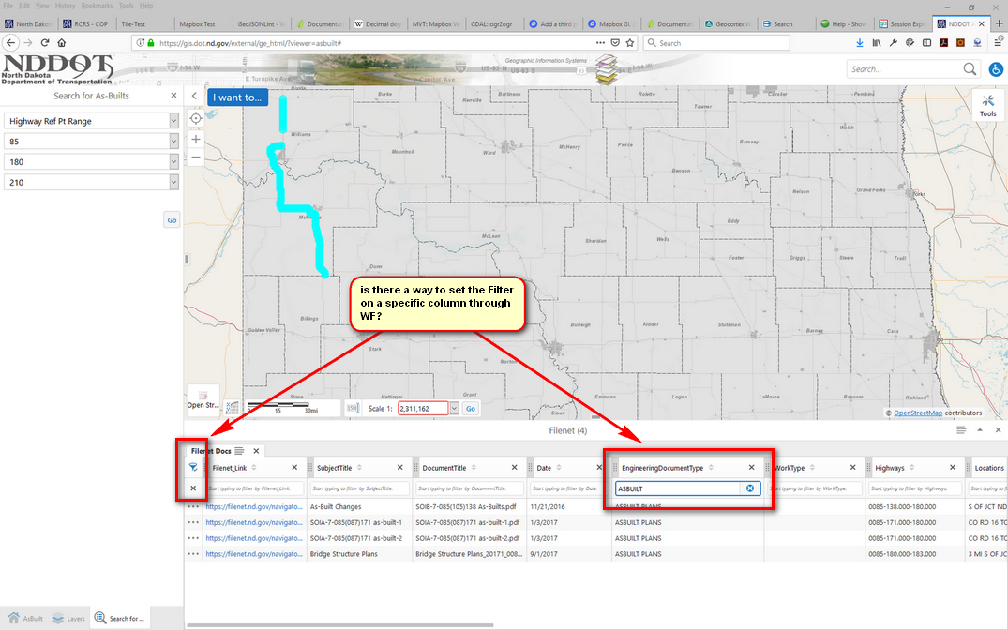The width and height of the screenshot is (1008, 630).
Task: Open filenet link in SOIA as-built-2 row
Action: coord(254,538)
